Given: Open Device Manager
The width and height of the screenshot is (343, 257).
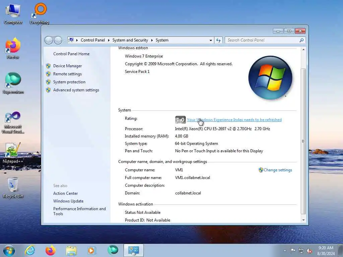Looking at the screenshot, I should coord(67,66).
